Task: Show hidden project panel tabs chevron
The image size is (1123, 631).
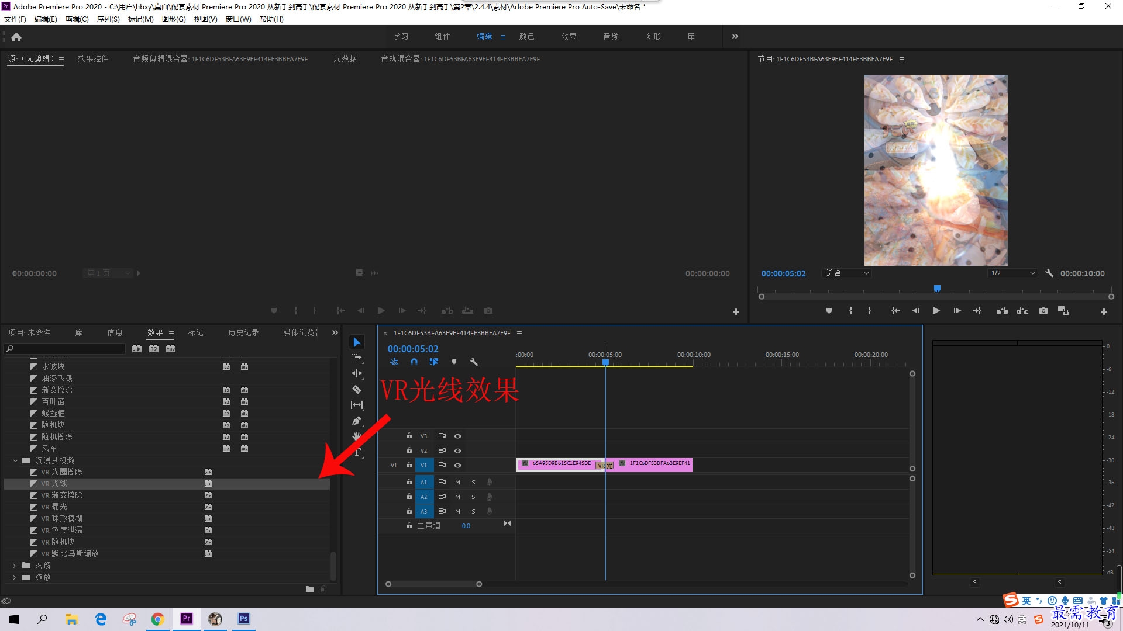Action: tap(335, 333)
